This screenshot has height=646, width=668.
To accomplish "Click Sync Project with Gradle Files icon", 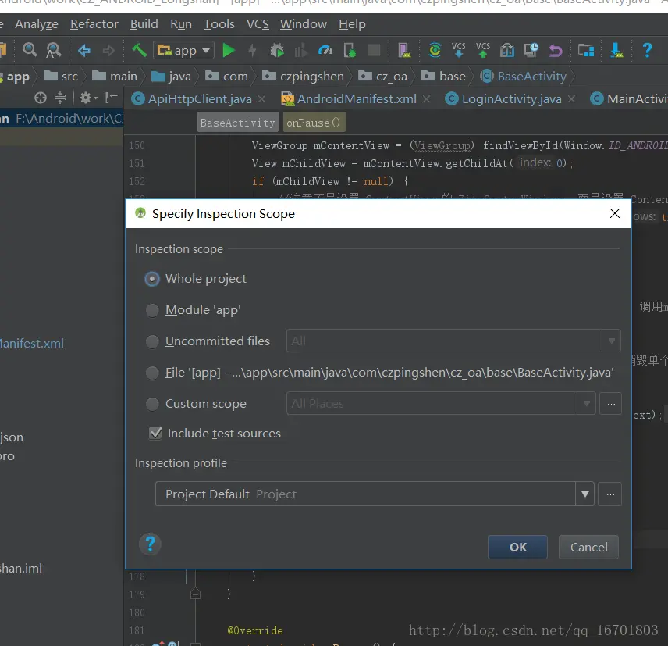I will point(435,50).
